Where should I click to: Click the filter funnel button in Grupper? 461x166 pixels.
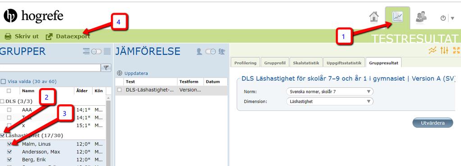coord(106,68)
